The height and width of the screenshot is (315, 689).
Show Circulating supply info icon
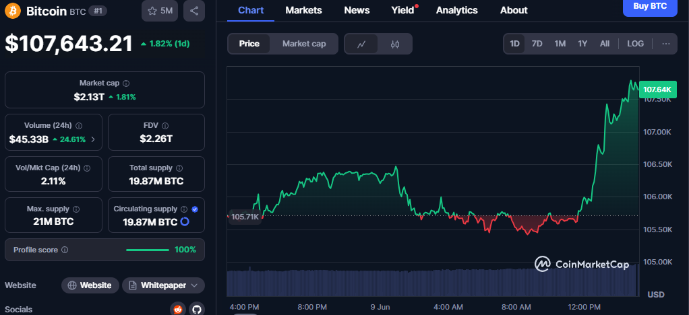184,209
